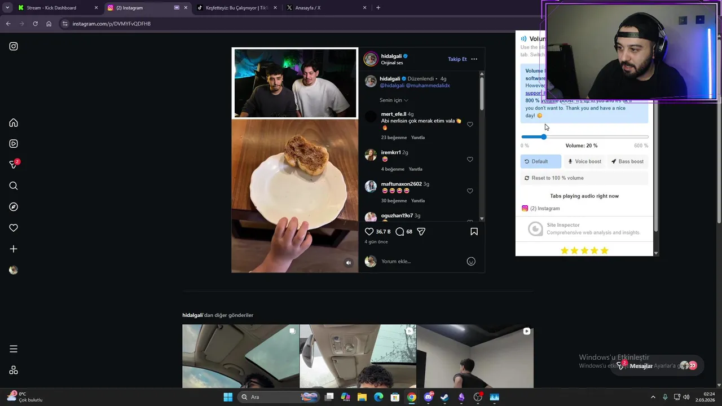Expand the 'Senin için' comment filter
This screenshot has height=406, width=722.
[x=394, y=100]
